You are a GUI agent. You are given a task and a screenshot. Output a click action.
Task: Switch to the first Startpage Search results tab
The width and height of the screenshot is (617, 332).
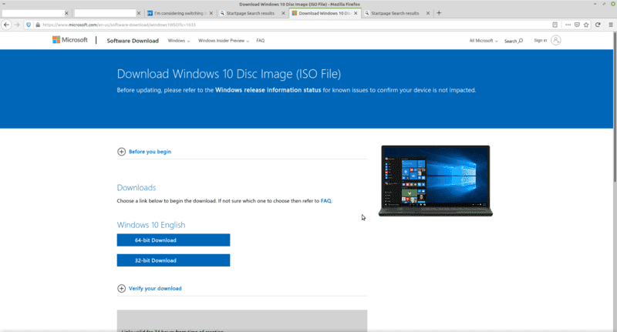(250, 13)
